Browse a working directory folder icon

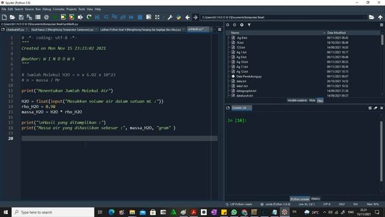[372, 17]
